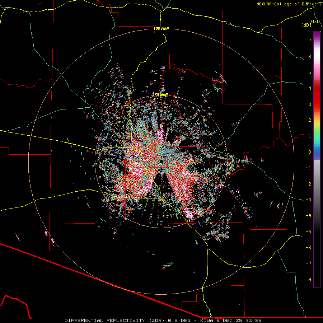Image resolution: width=323 pixels, height=323 pixels.
Task: Click the DZD [dB] scale title
Action: [x=311, y=23]
